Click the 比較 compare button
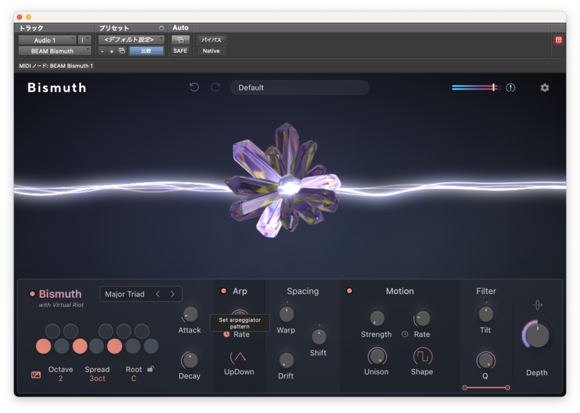 (147, 51)
